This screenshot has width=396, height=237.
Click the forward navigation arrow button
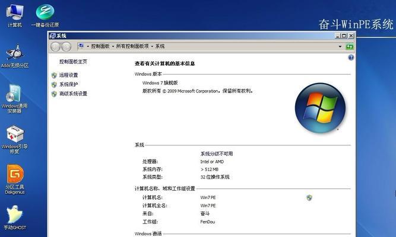point(66,47)
